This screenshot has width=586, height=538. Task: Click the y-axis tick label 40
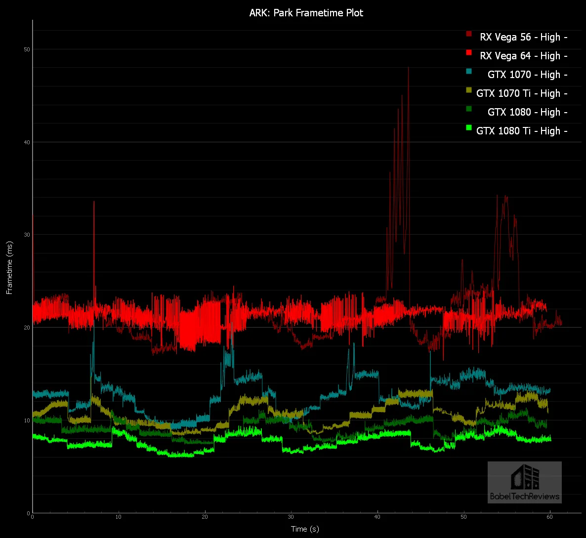(27, 142)
